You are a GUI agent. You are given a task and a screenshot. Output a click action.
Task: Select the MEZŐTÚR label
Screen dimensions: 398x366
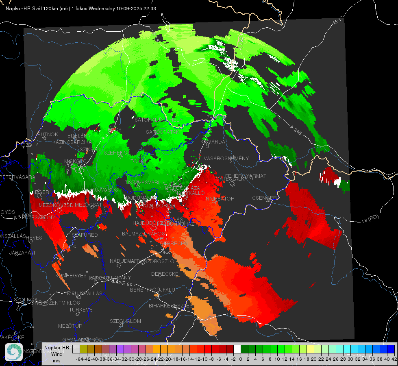coord(70,326)
